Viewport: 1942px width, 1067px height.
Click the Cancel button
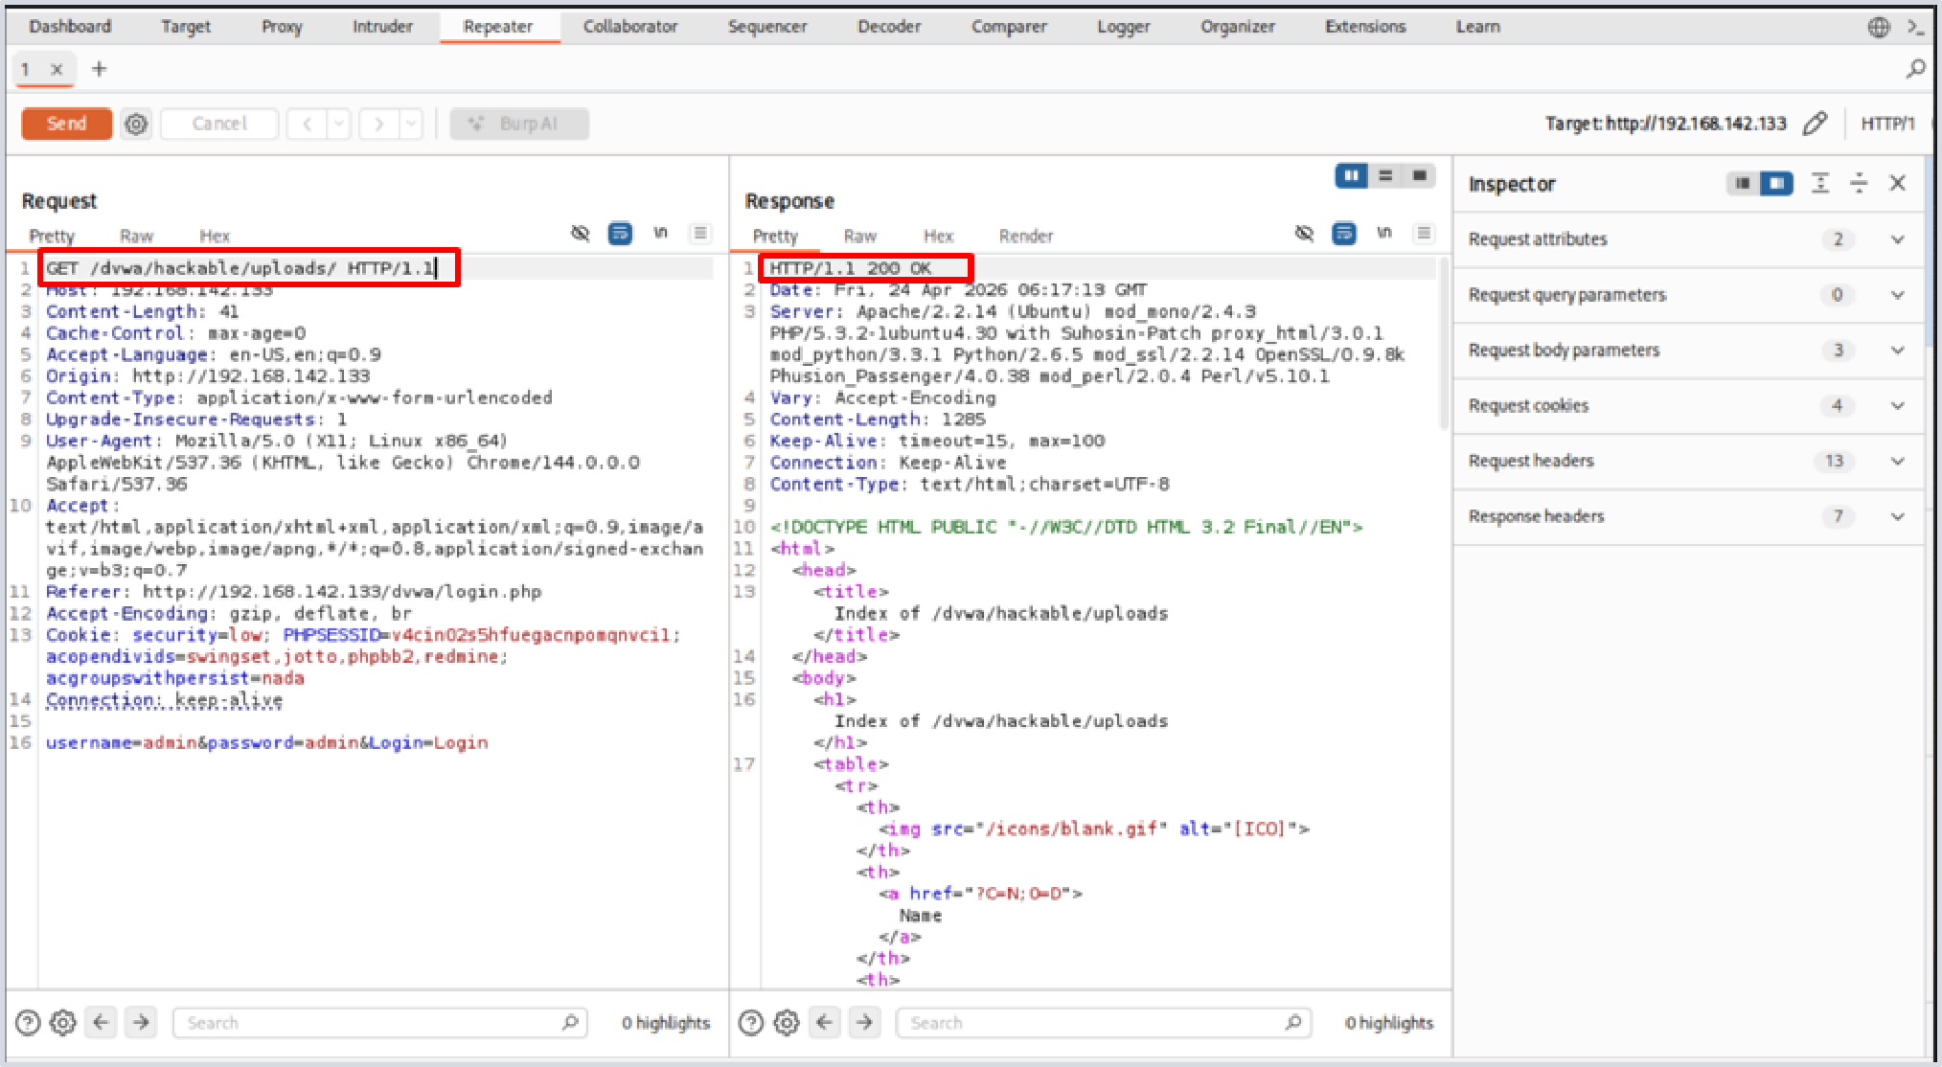pos(219,124)
